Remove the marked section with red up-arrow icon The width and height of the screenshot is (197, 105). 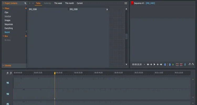[177, 64]
